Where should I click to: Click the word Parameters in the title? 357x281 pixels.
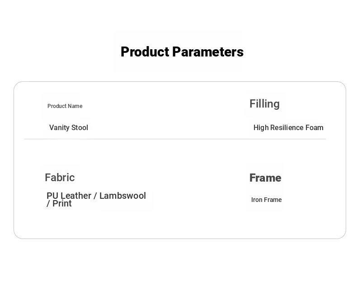[x=208, y=52]
